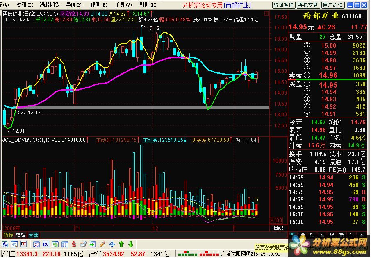Click the 日线 period label
The width and height of the screenshot is (371, 258).
(278, 228)
